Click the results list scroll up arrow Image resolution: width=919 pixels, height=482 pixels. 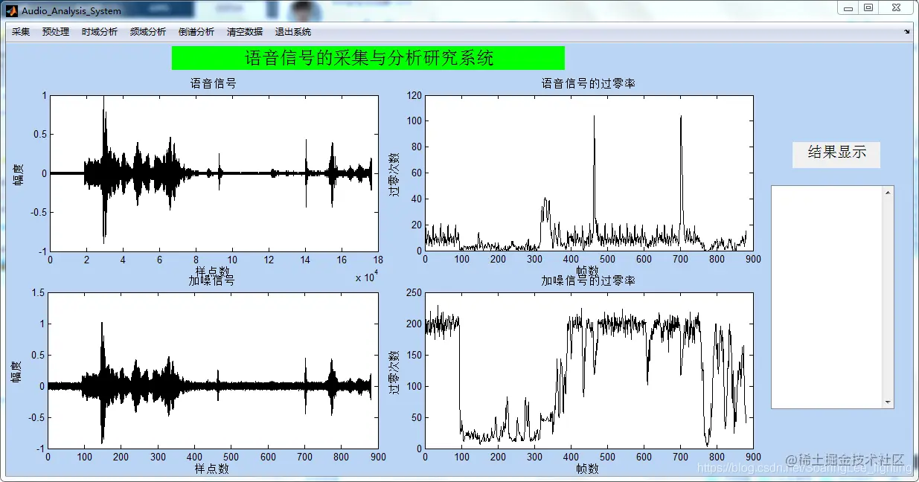pyautogui.click(x=888, y=193)
